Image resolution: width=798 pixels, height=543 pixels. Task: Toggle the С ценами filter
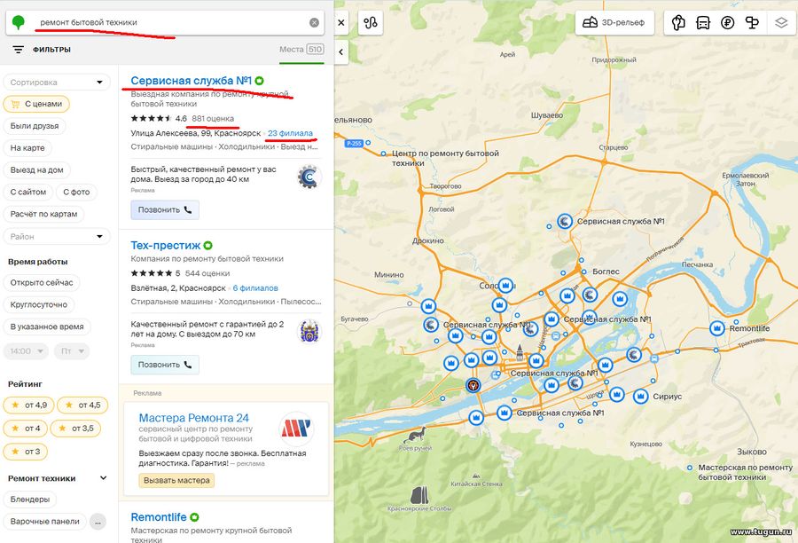click(36, 104)
